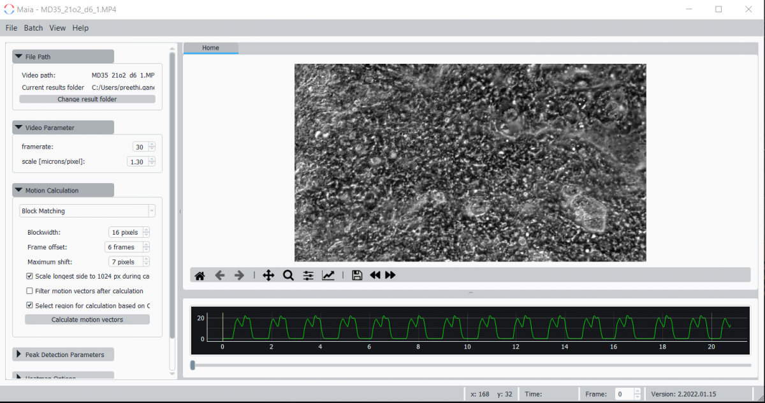Click the cell video frame image

coord(470,163)
